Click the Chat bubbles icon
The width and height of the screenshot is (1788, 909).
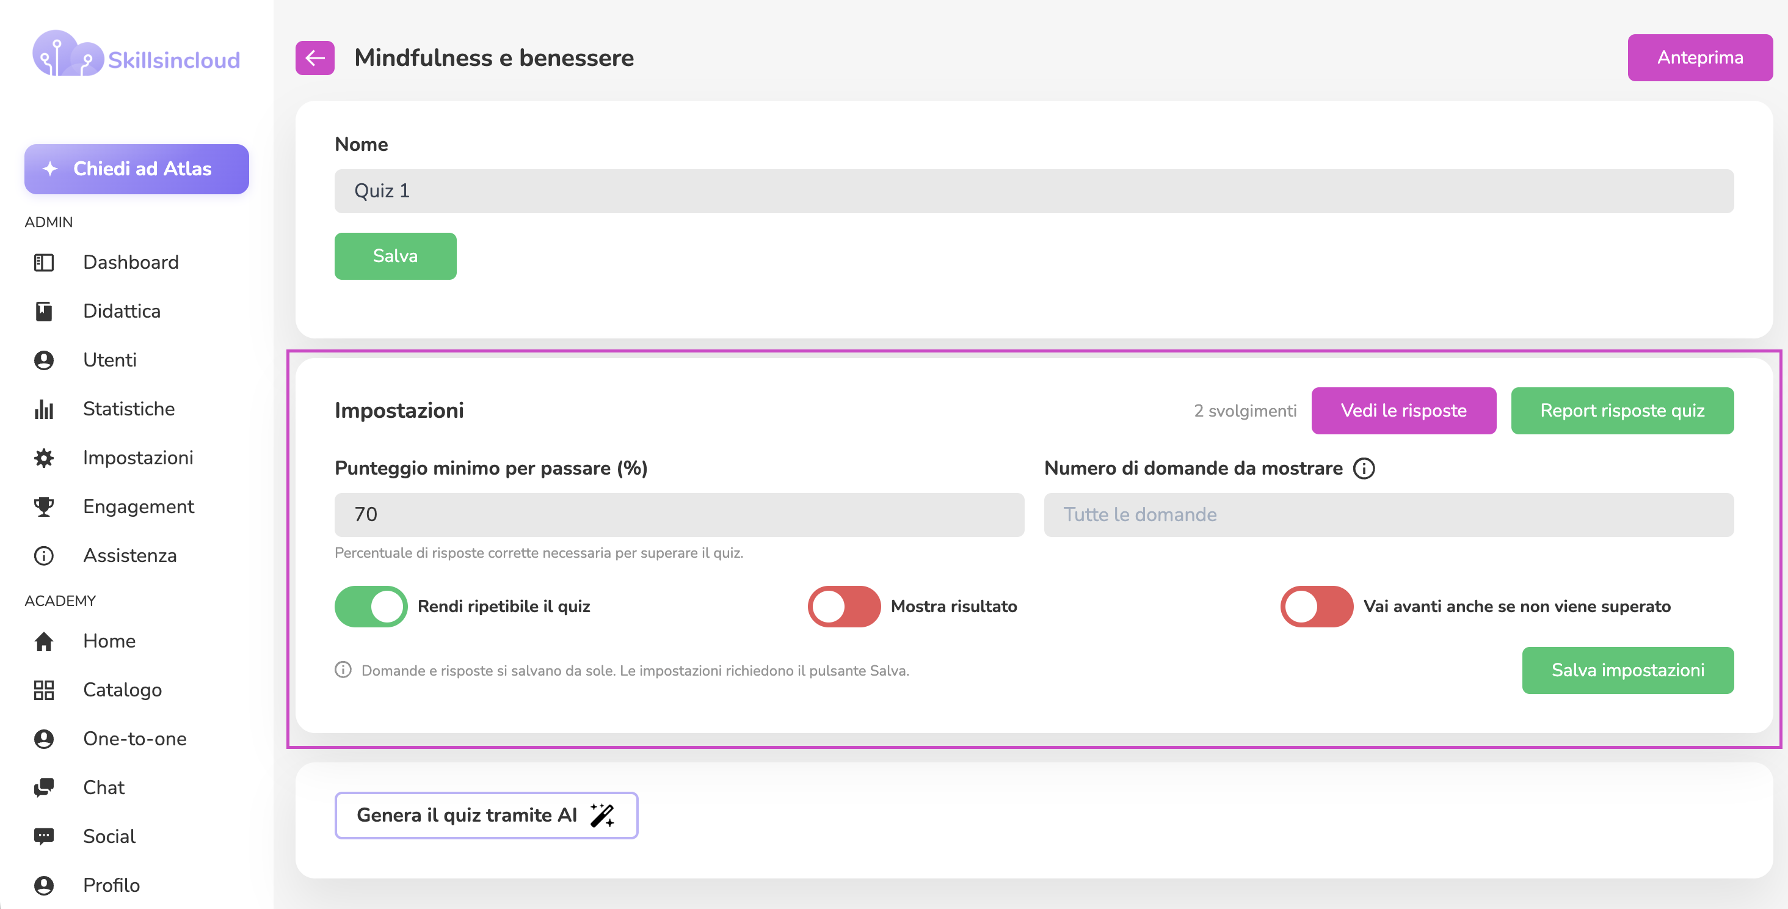click(44, 788)
